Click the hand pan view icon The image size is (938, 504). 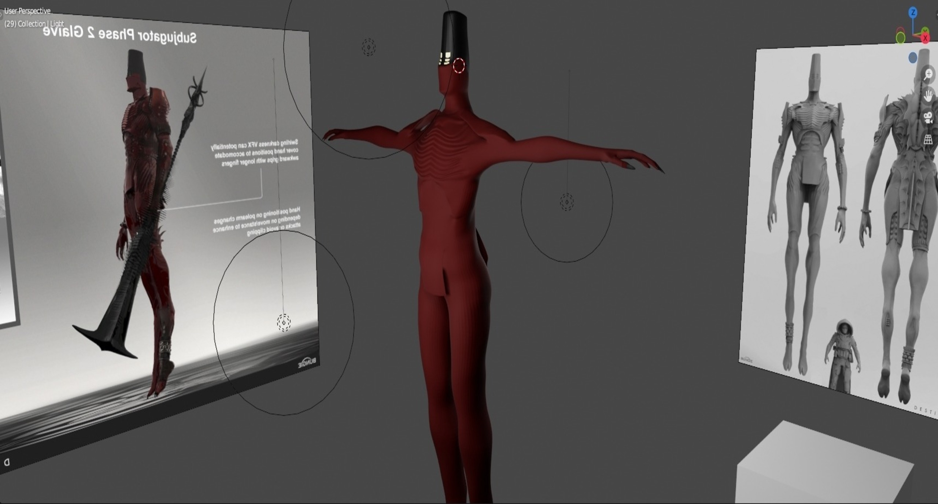click(x=928, y=96)
